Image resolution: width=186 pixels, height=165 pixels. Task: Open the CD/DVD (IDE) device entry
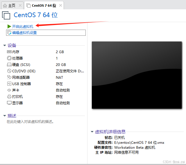(24, 71)
